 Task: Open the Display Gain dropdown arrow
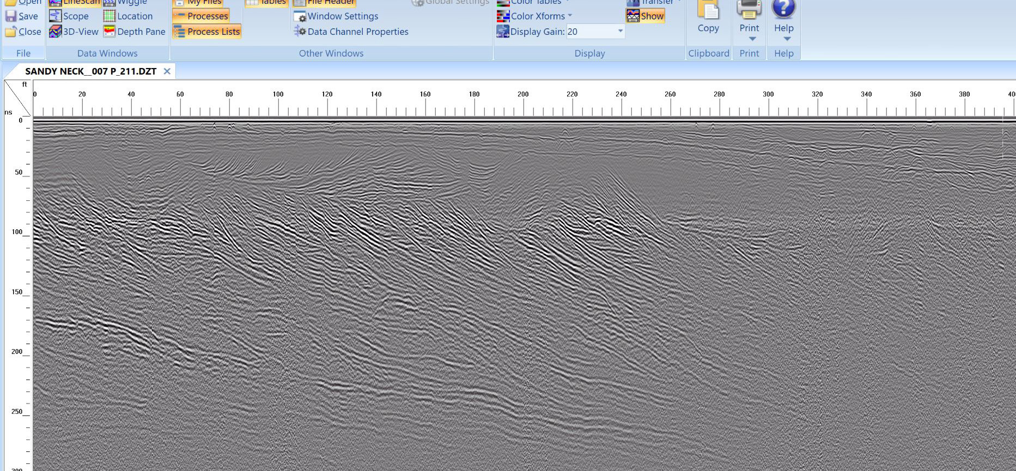coord(620,32)
